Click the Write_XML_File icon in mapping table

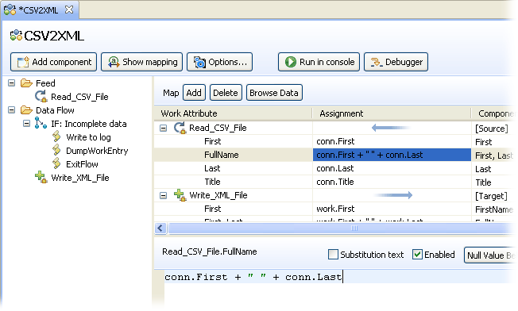point(180,195)
